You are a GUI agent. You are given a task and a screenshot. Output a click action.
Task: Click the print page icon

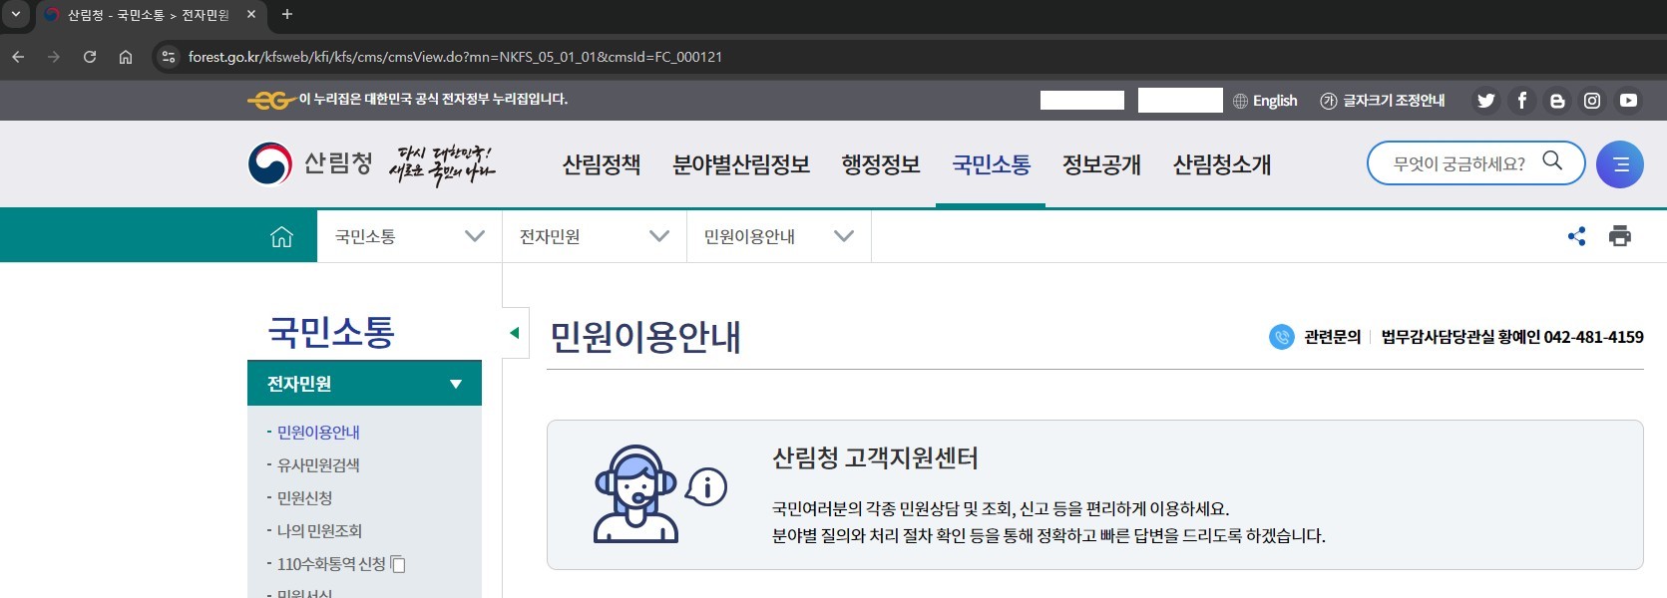coord(1620,236)
